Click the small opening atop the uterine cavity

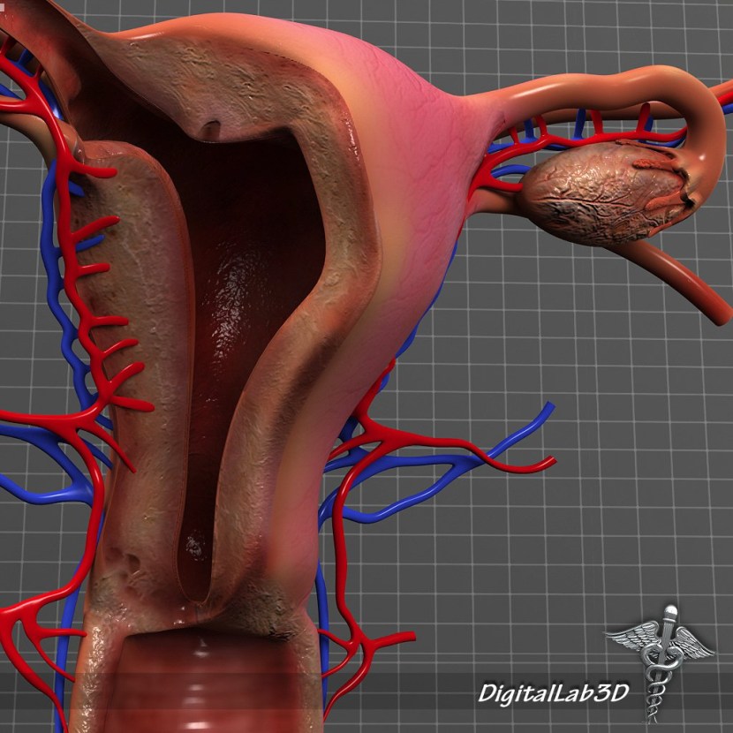213,130
